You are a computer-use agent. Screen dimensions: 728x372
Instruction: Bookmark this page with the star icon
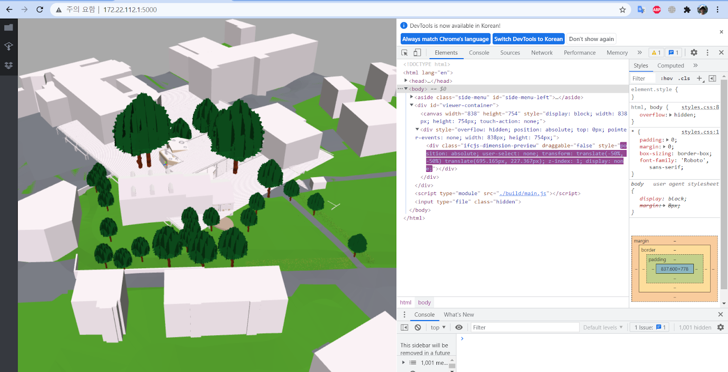tap(622, 10)
